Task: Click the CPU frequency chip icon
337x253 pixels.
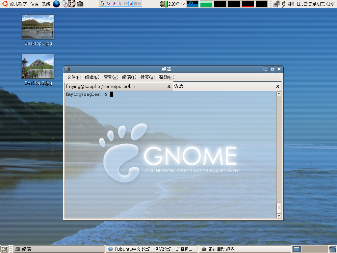Action: pyautogui.click(x=164, y=4)
